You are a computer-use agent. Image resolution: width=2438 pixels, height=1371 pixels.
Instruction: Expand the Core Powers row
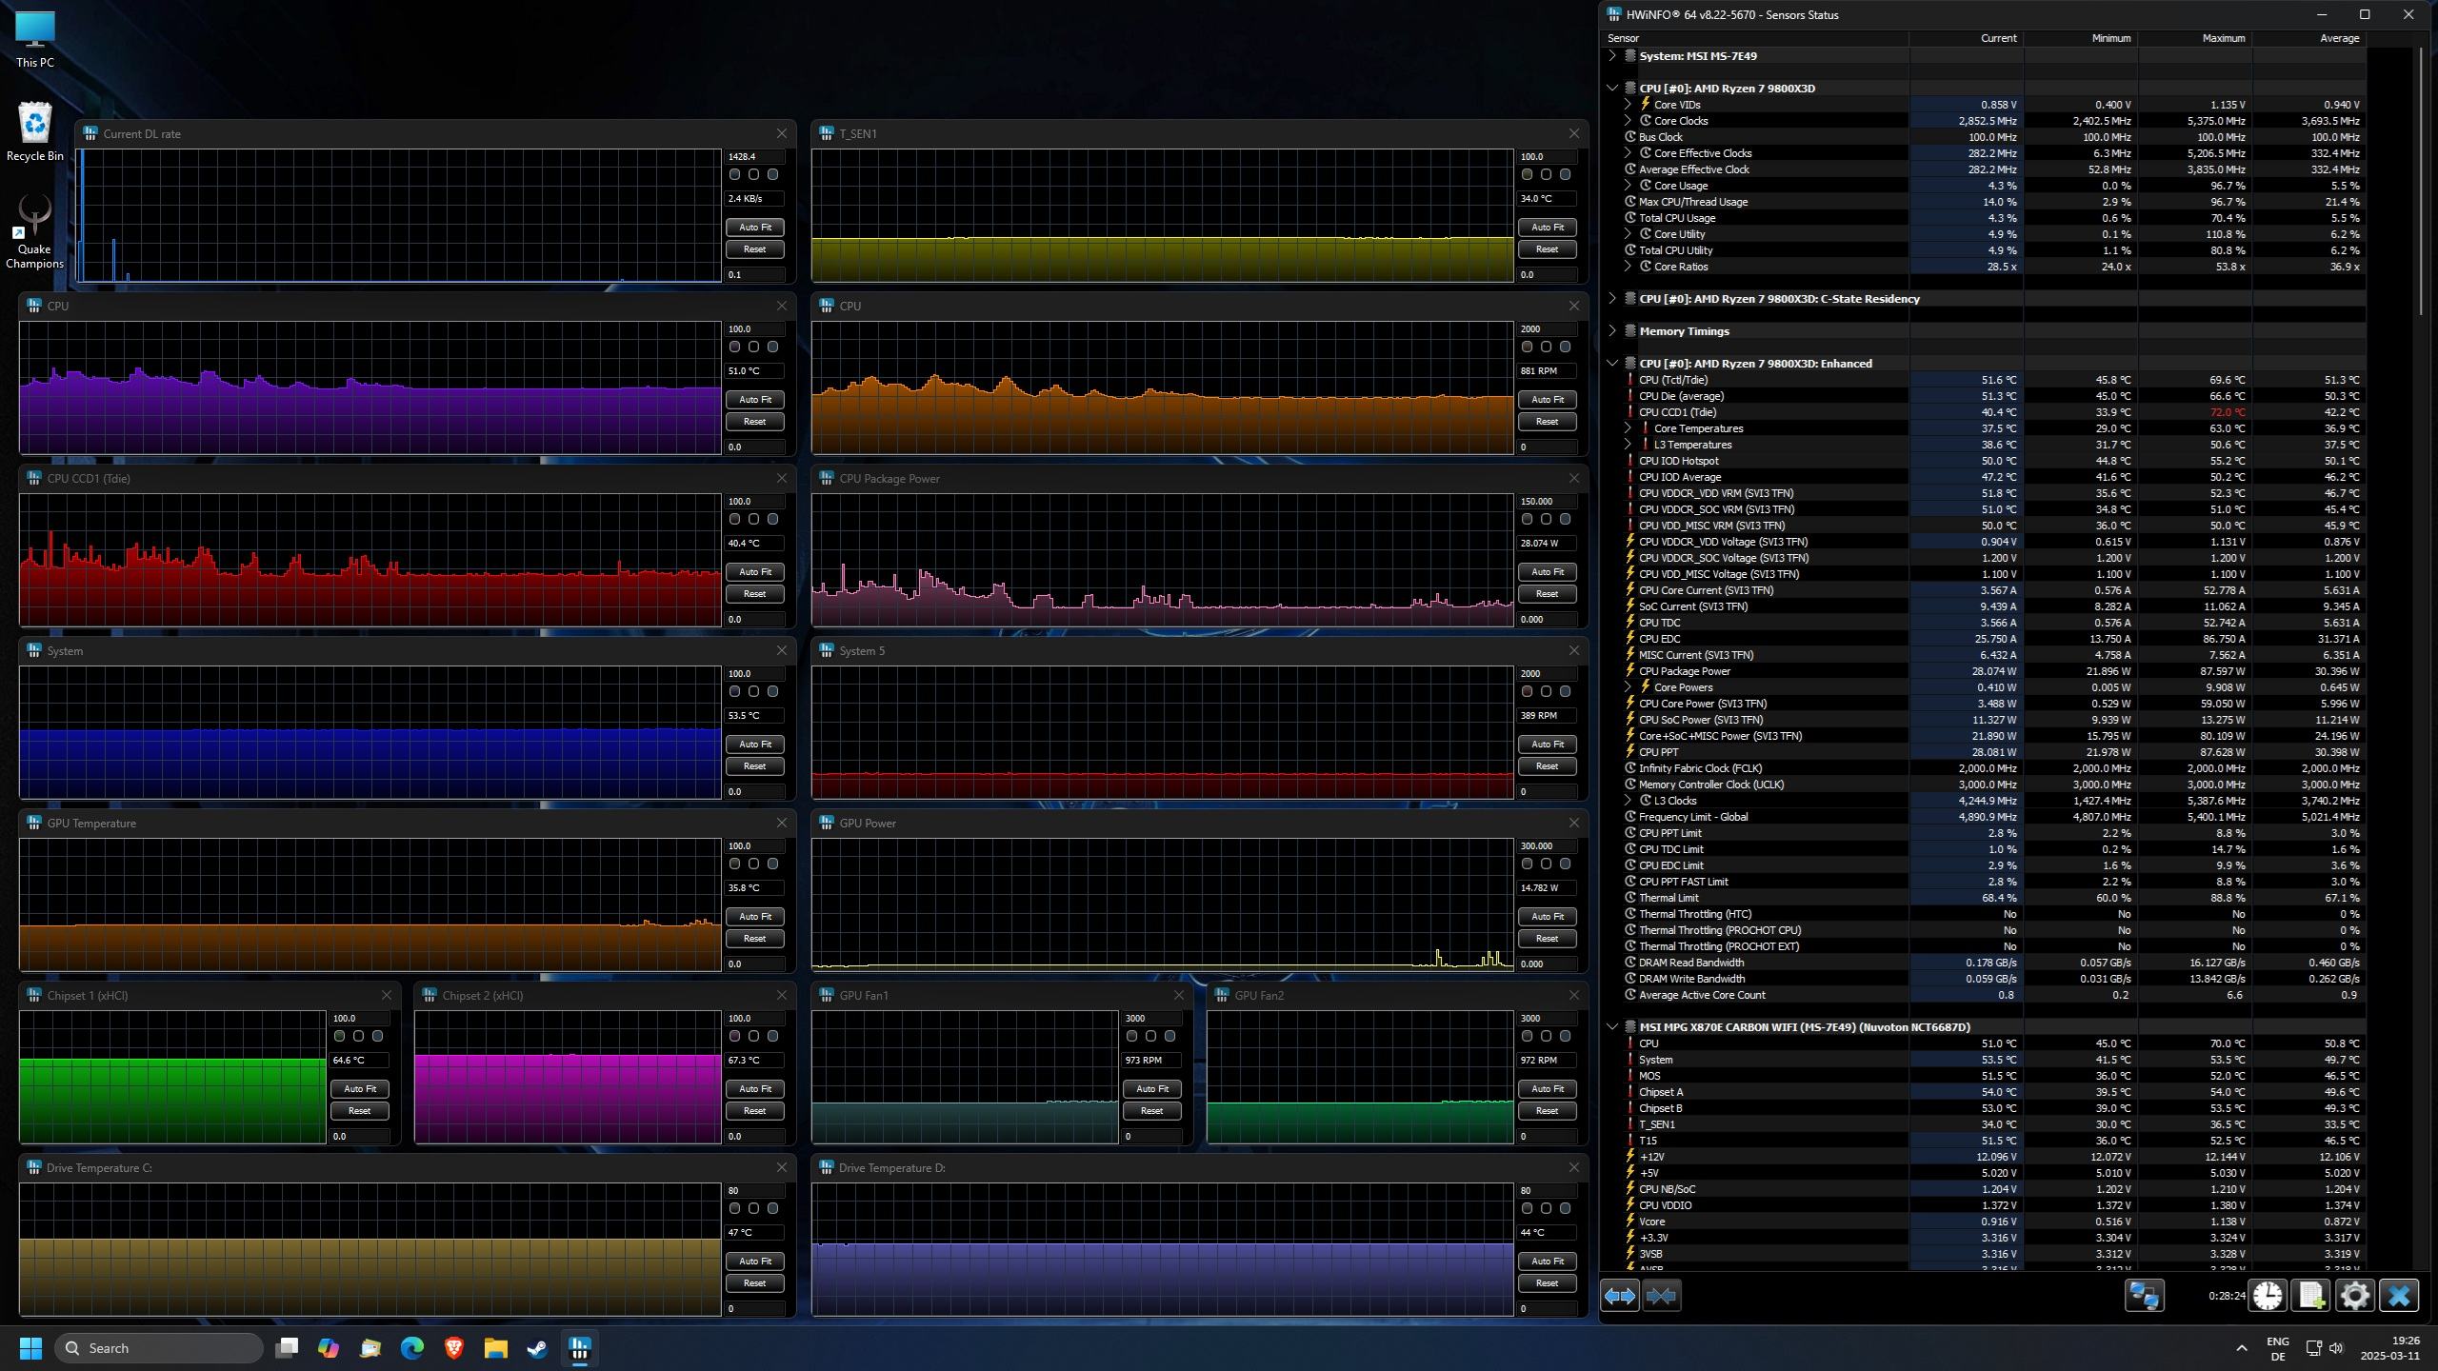click(1629, 687)
